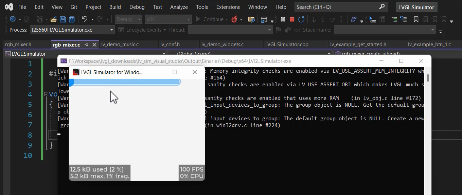This screenshot has width=462, height=195.
Task: Click the IntelliCode suggestions icon
Action: (354, 19)
